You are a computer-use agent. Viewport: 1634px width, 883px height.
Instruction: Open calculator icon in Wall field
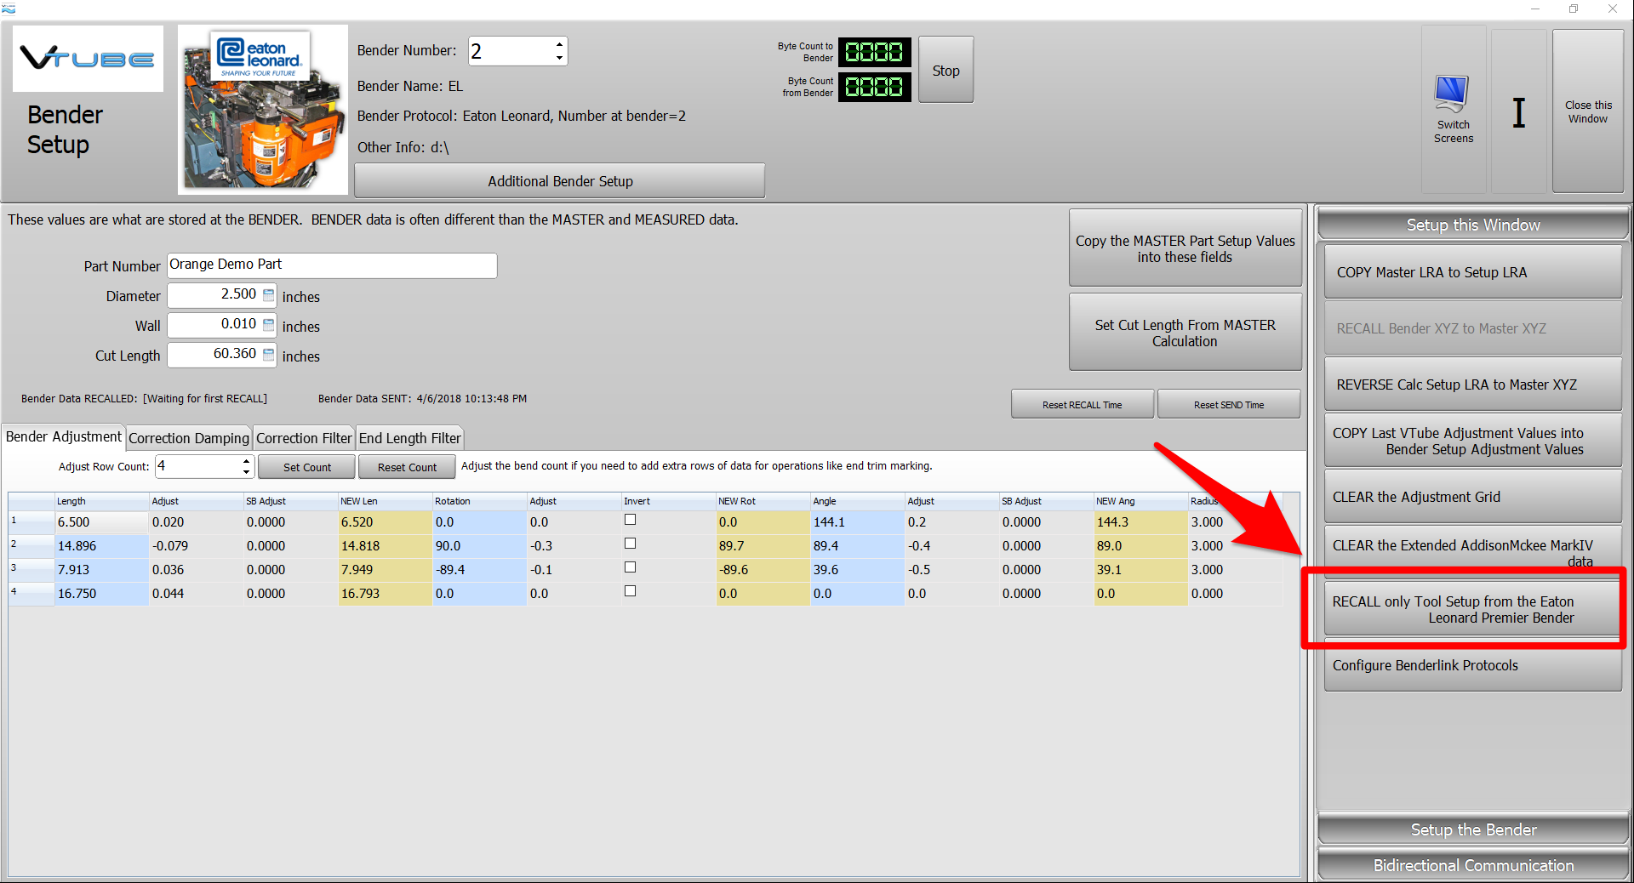point(269,325)
